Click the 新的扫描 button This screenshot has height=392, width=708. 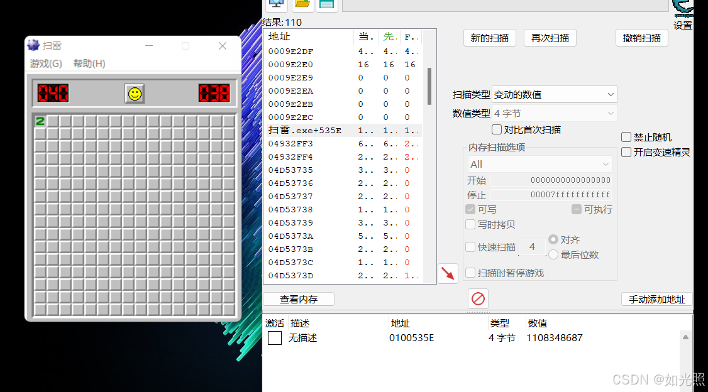pos(489,38)
